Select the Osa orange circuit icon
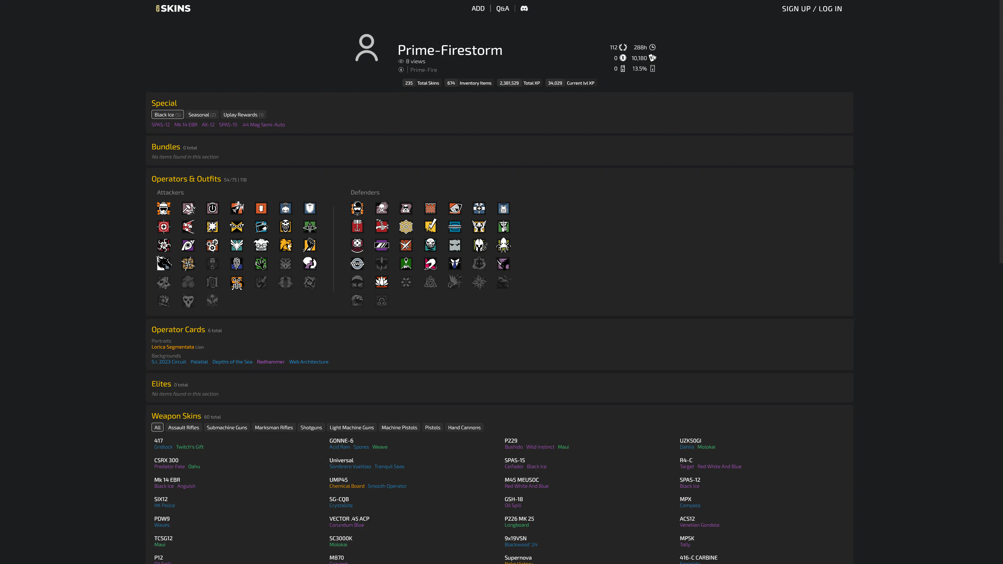The width and height of the screenshot is (1003, 564). [237, 282]
